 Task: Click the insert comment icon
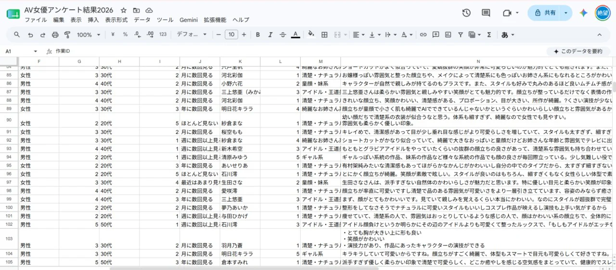point(436,35)
